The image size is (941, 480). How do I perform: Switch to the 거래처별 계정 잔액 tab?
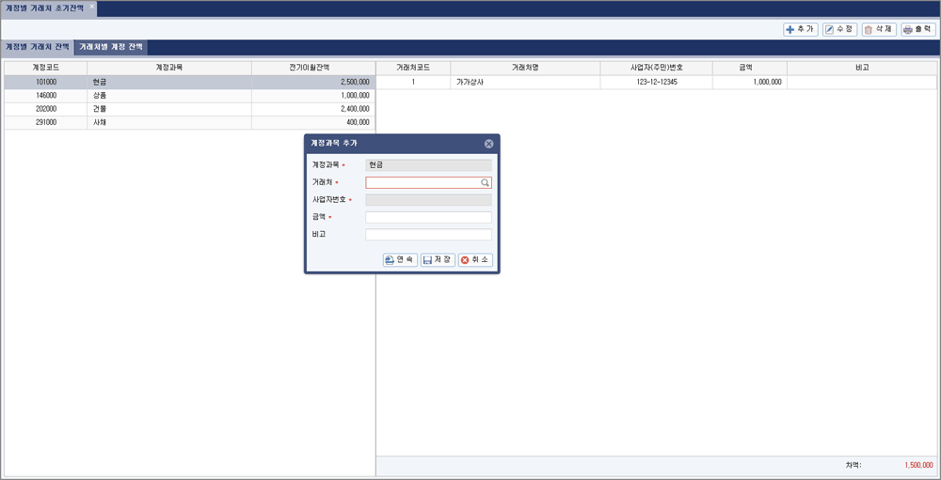(x=112, y=47)
